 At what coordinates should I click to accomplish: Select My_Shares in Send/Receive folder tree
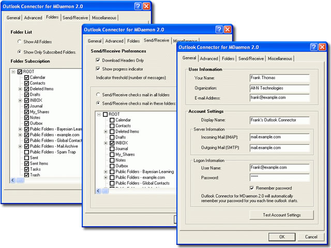point(125,154)
